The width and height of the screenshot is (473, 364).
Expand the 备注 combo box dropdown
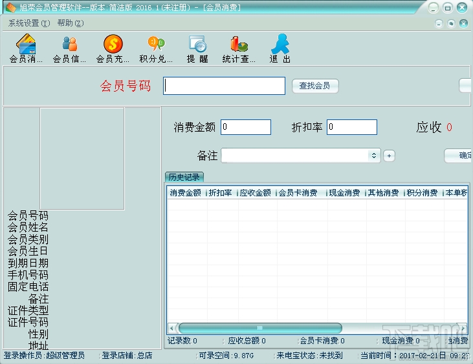click(x=374, y=156)
